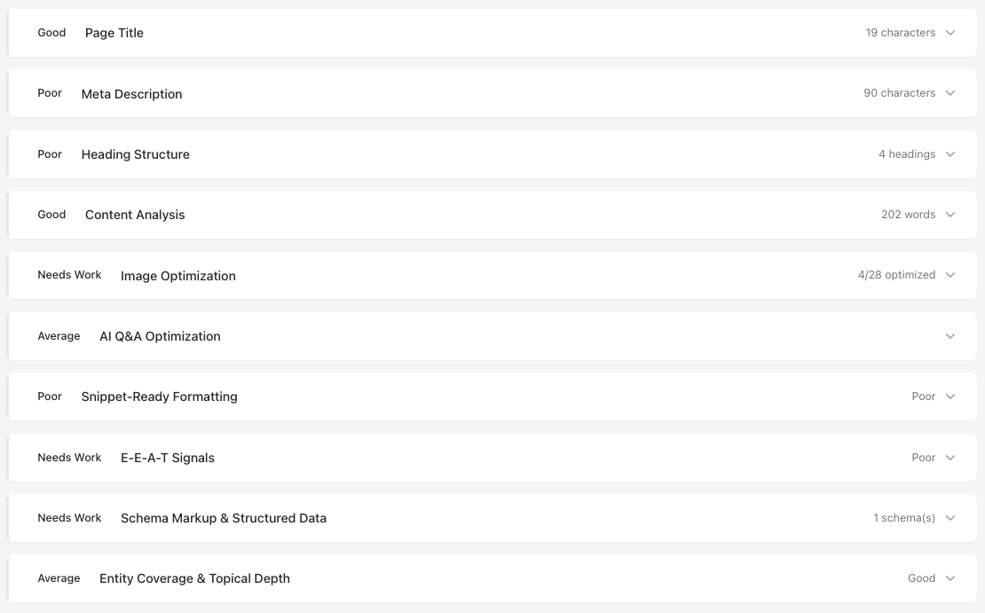Viewport: 985px width, 613px height.
Task: Click the Needs Work badge on Image Optimization
Action: [x=69, y=275]
